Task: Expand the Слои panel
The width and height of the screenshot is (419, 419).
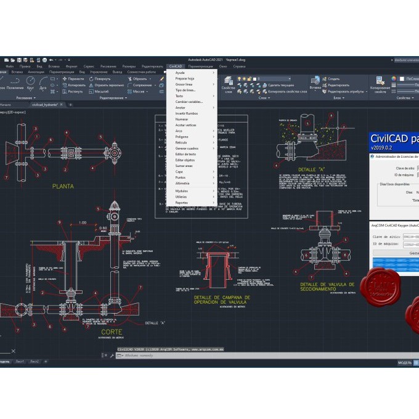Action: 264,98
